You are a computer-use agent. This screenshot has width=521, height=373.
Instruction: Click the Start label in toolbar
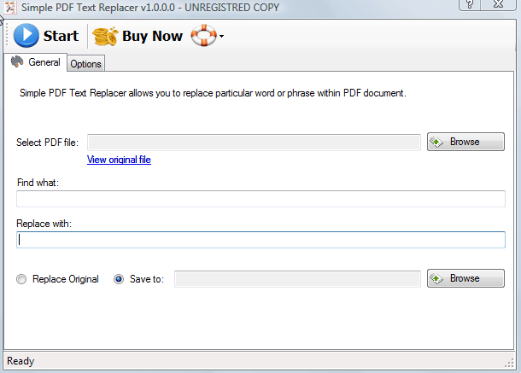[61, 36]
